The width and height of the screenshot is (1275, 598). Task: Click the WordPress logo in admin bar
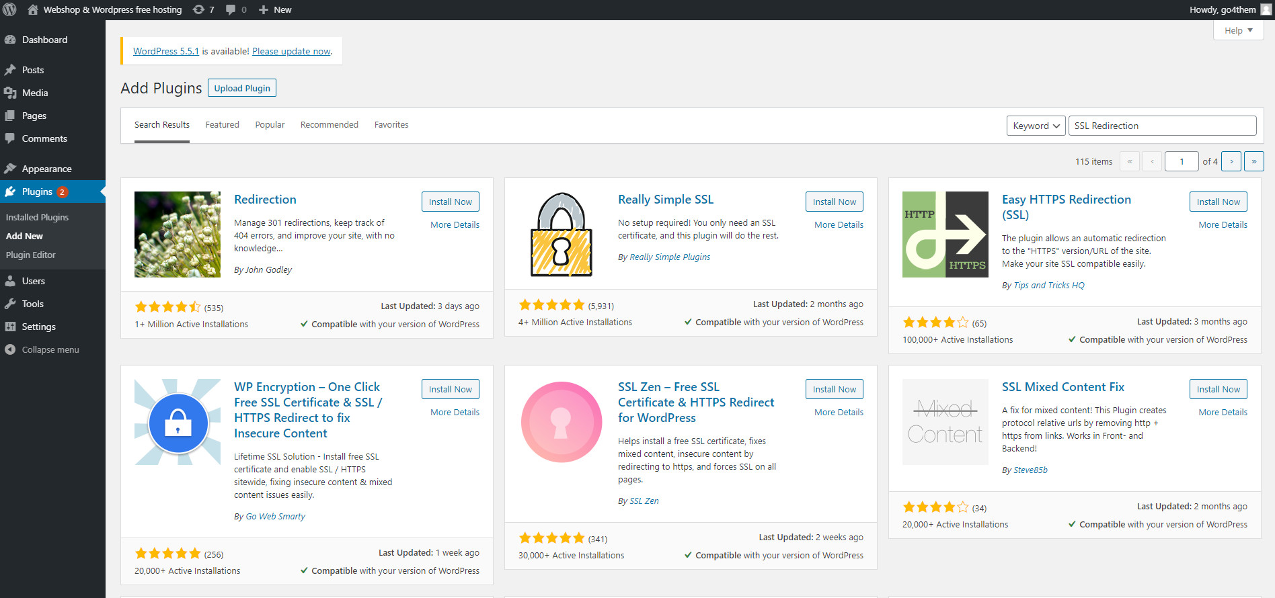(x=10, y=9)
